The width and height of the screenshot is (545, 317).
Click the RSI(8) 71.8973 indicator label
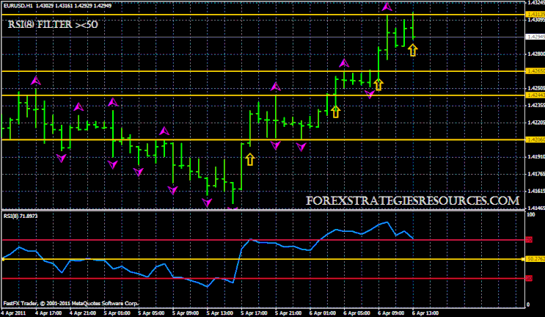(x=21, y=216)
